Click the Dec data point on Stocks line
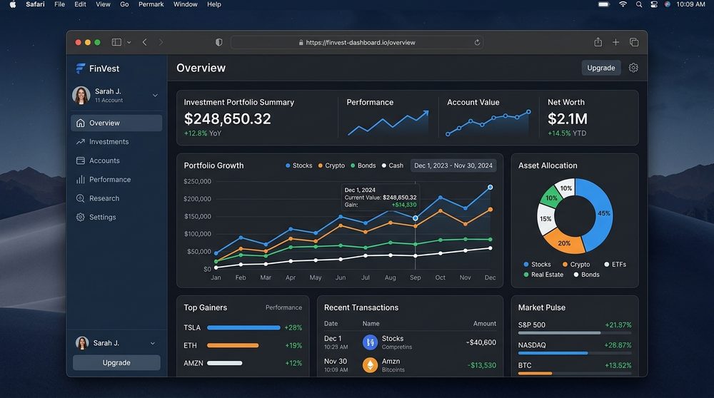 pyautogui.click(x=491, y=187)
